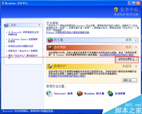
Task: Collapse the 自动更新 section chevron
Action: pyautogui.click(x=136, y=47)
